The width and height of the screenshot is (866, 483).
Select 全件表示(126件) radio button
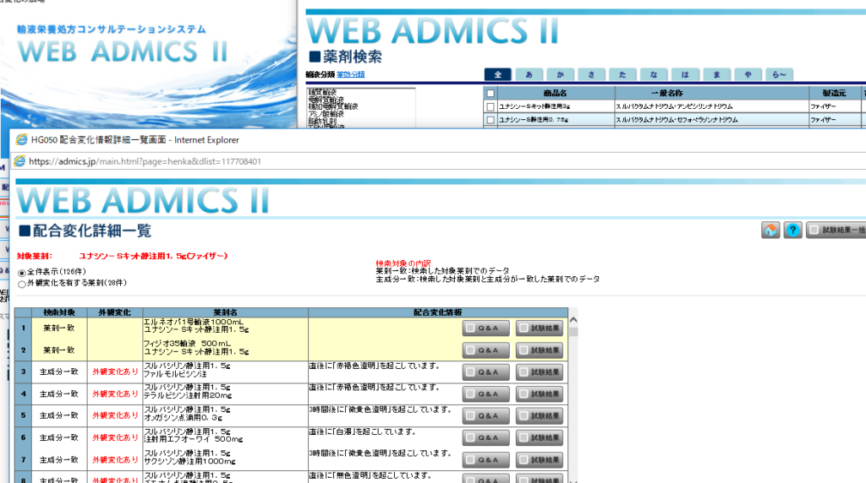(x=22, y=273)
